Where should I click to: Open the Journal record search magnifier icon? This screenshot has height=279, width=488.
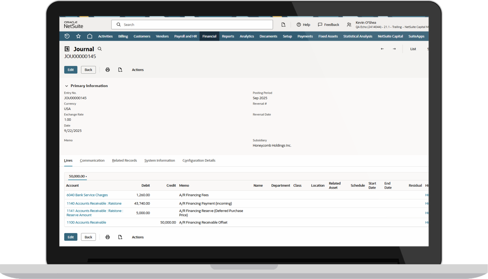coord(100,49)
